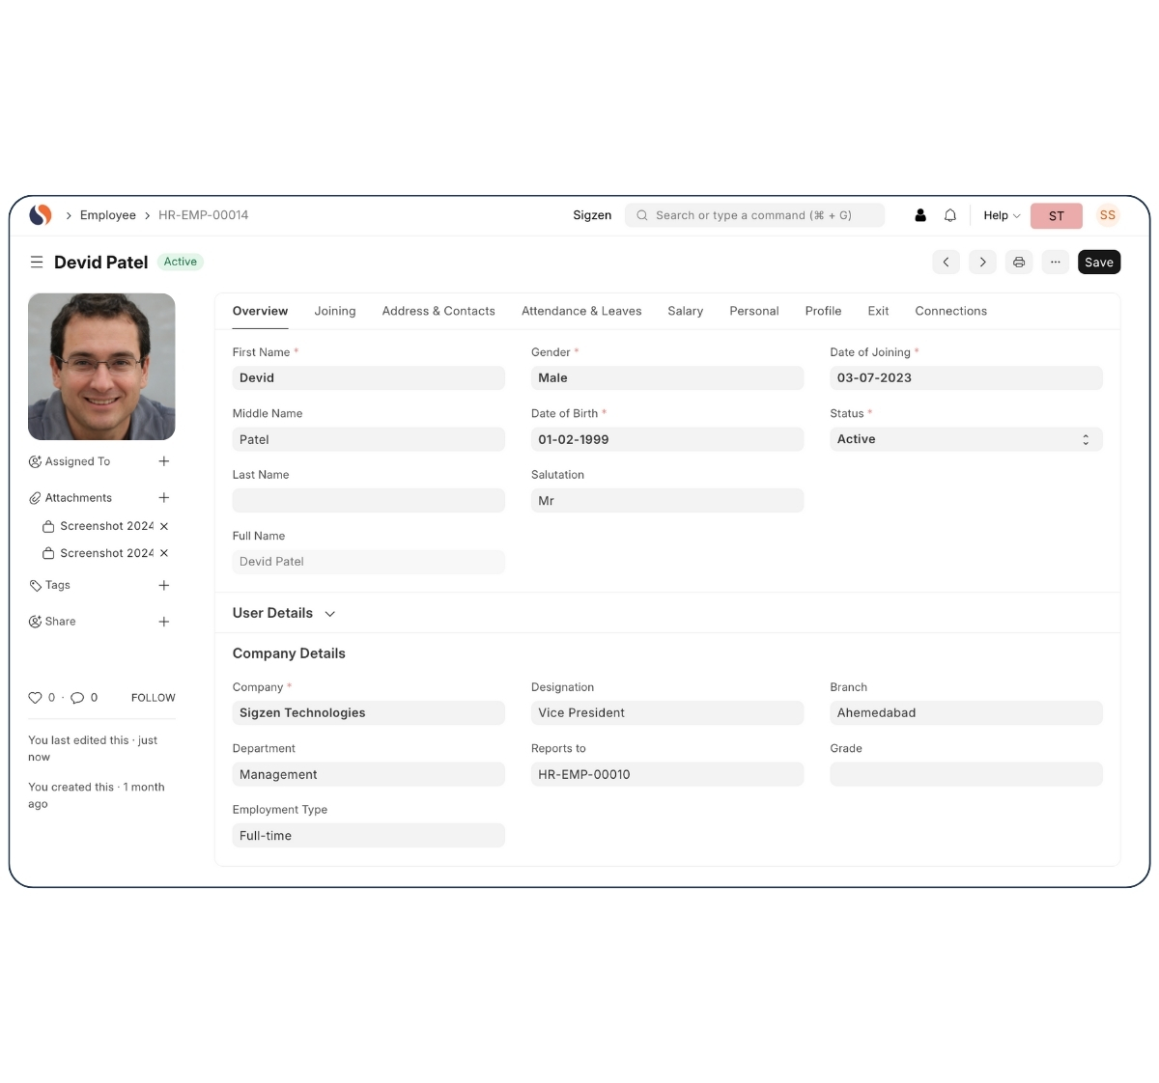
Task: Open the Help dropdown menu
Action: coord(1002,215)
